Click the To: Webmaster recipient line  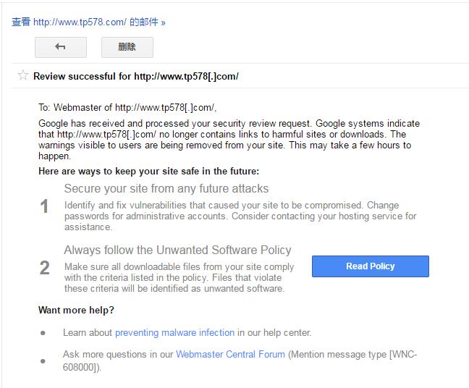point(127,108)
